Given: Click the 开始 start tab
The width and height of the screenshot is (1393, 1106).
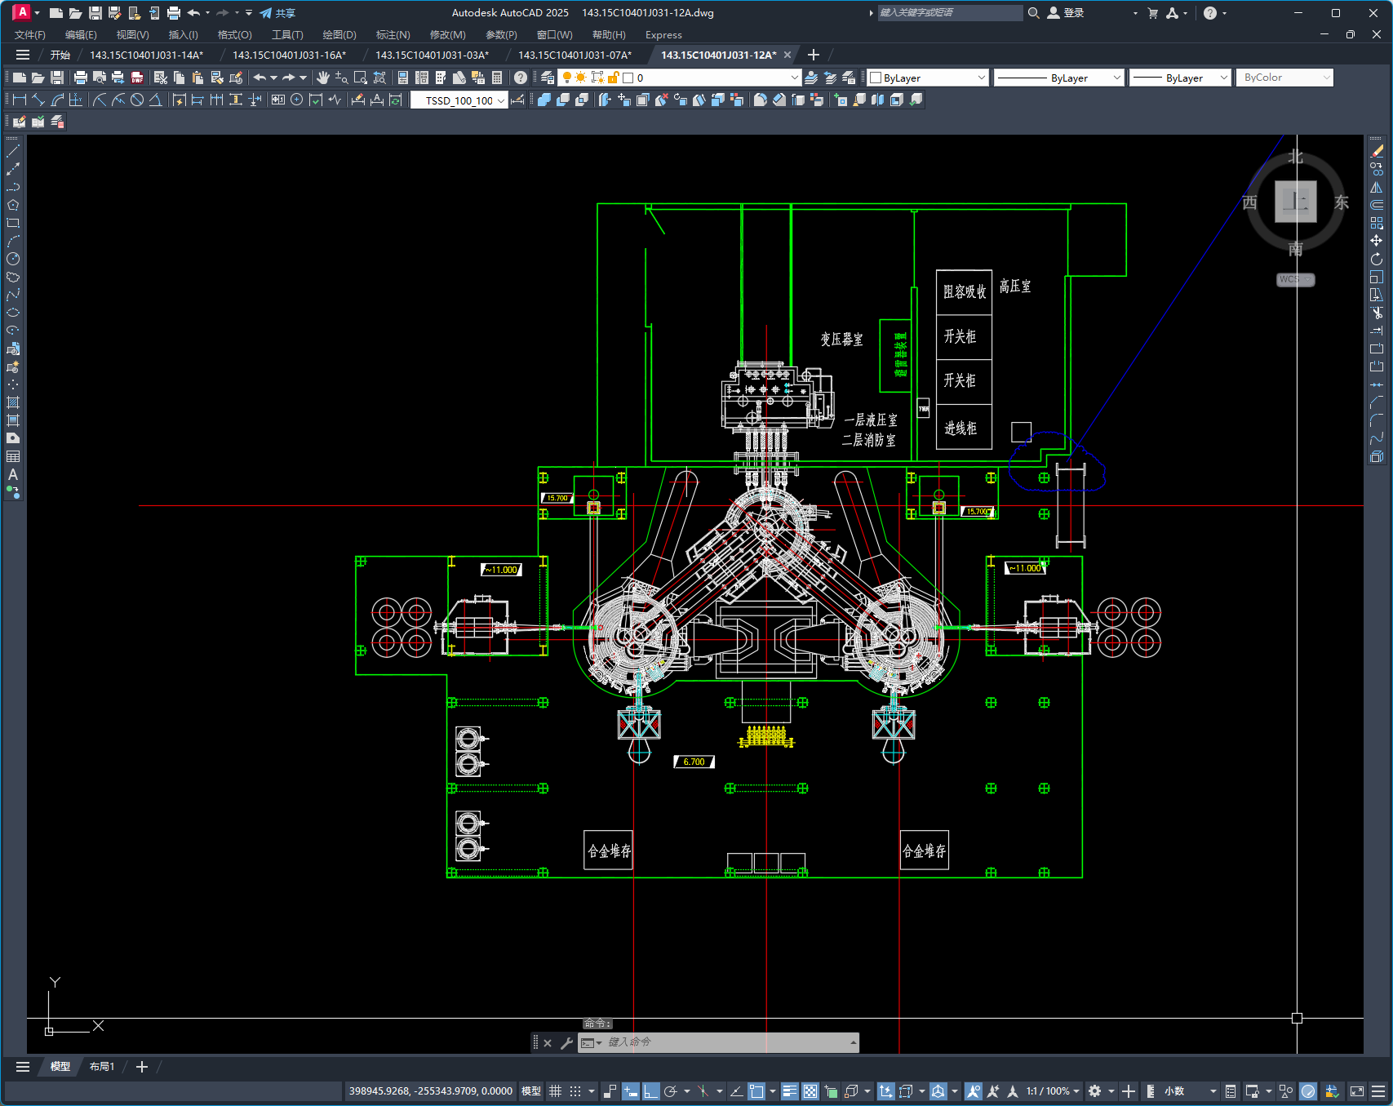Looking at the screenshot, I should coord(60,55).
